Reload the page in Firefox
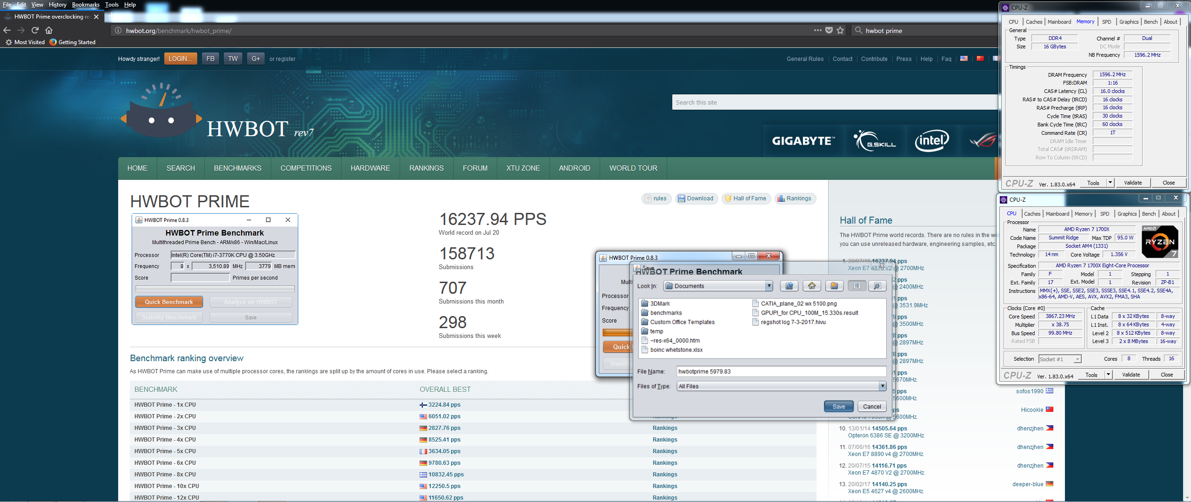 35,30
